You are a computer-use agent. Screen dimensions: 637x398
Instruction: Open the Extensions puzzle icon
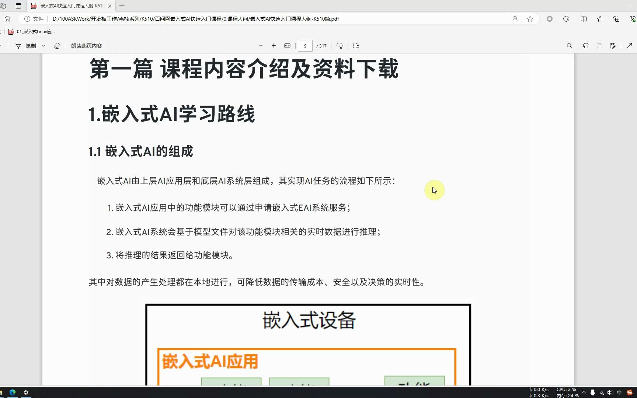pos(566,19)
